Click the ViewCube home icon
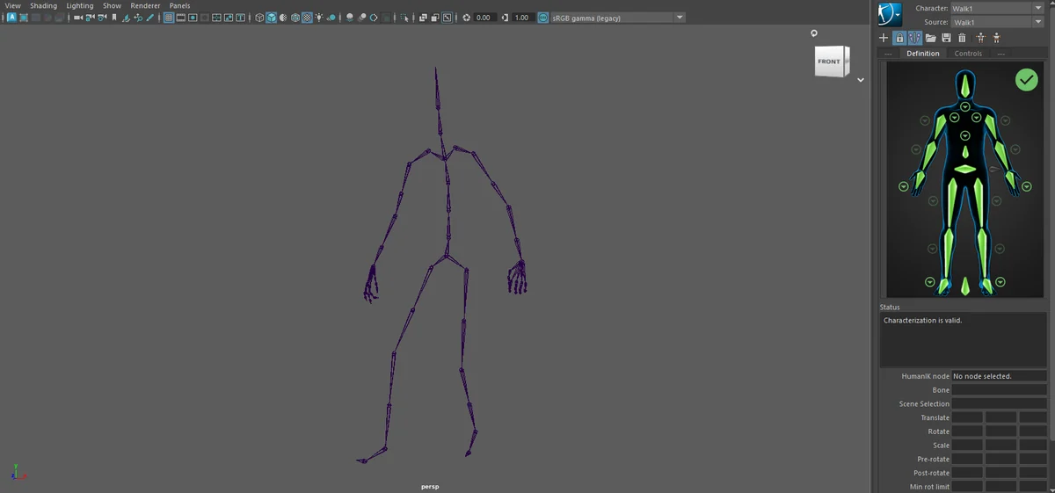The image size is (1055, 493). pyautogui.click(x=814, y=33)
